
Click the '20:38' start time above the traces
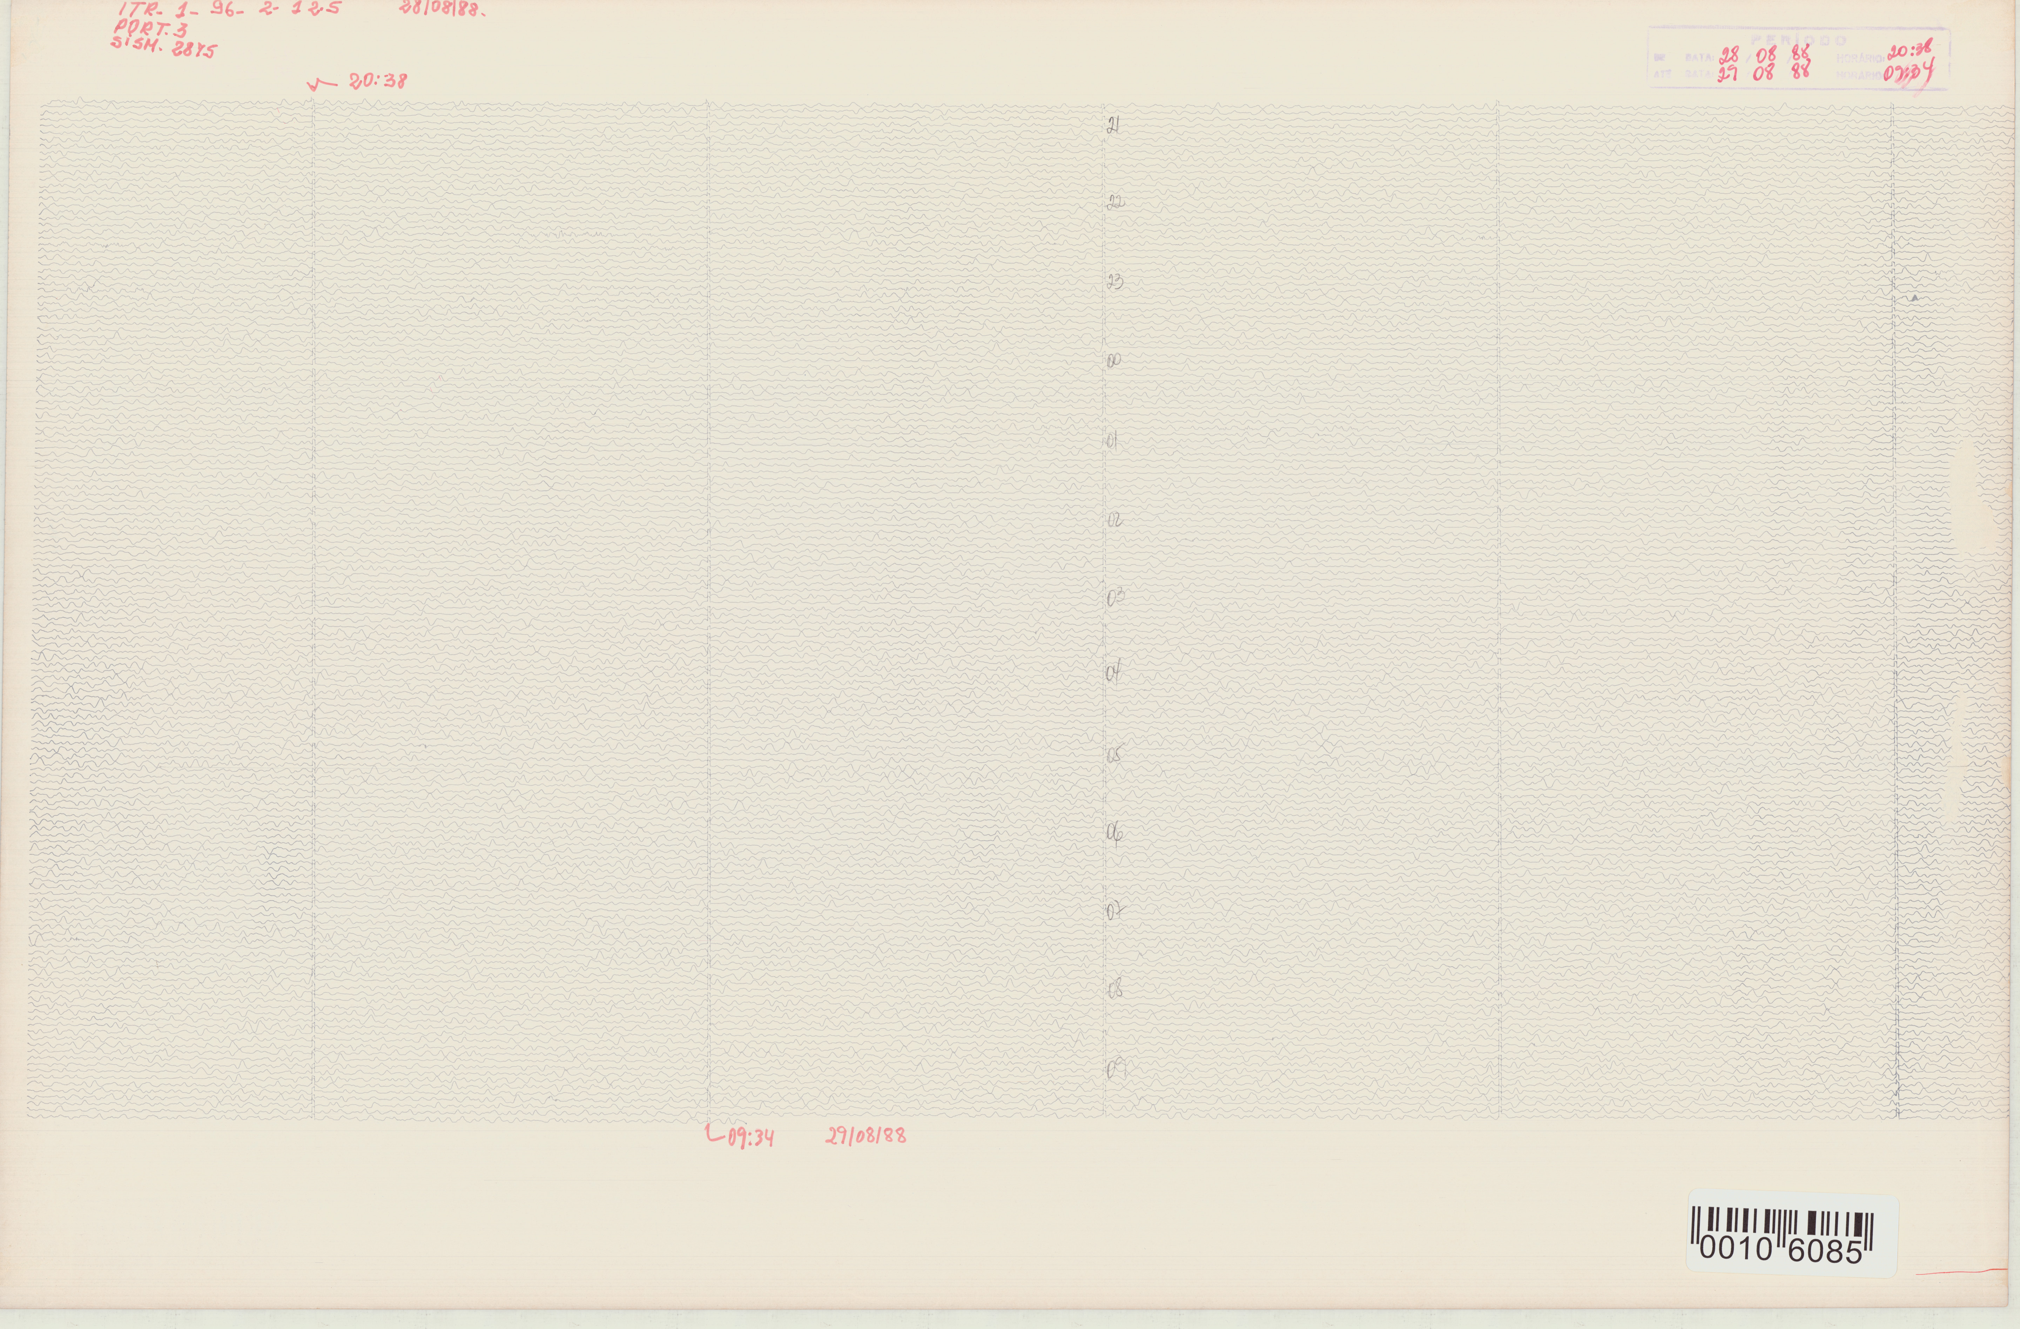[378, 81]
